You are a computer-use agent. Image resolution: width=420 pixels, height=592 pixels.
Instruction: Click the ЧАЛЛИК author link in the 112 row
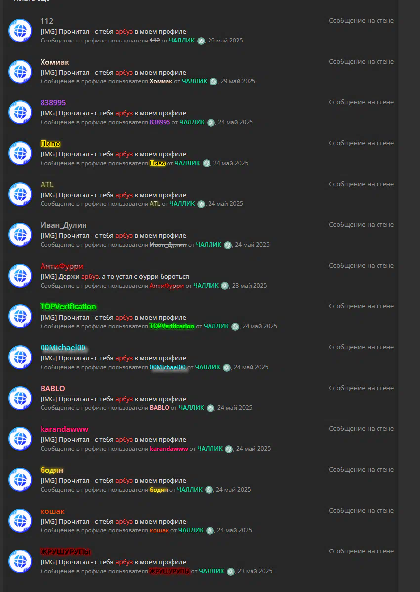(182, 41)
